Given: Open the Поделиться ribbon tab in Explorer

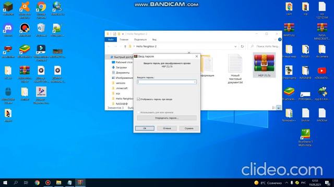Looking at the screenshot, I should (x=140, y=39).
